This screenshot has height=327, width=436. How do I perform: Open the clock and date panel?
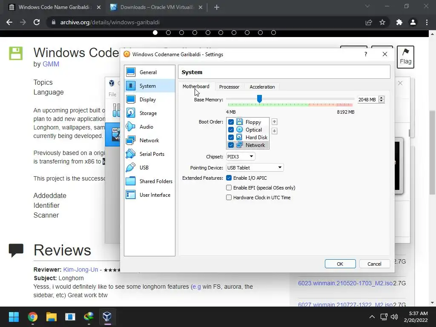point(416,317)
